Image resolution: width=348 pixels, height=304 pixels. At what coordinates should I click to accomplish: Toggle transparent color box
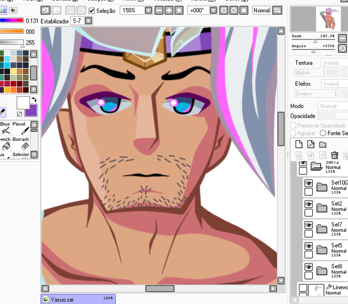tap(19, 114)
